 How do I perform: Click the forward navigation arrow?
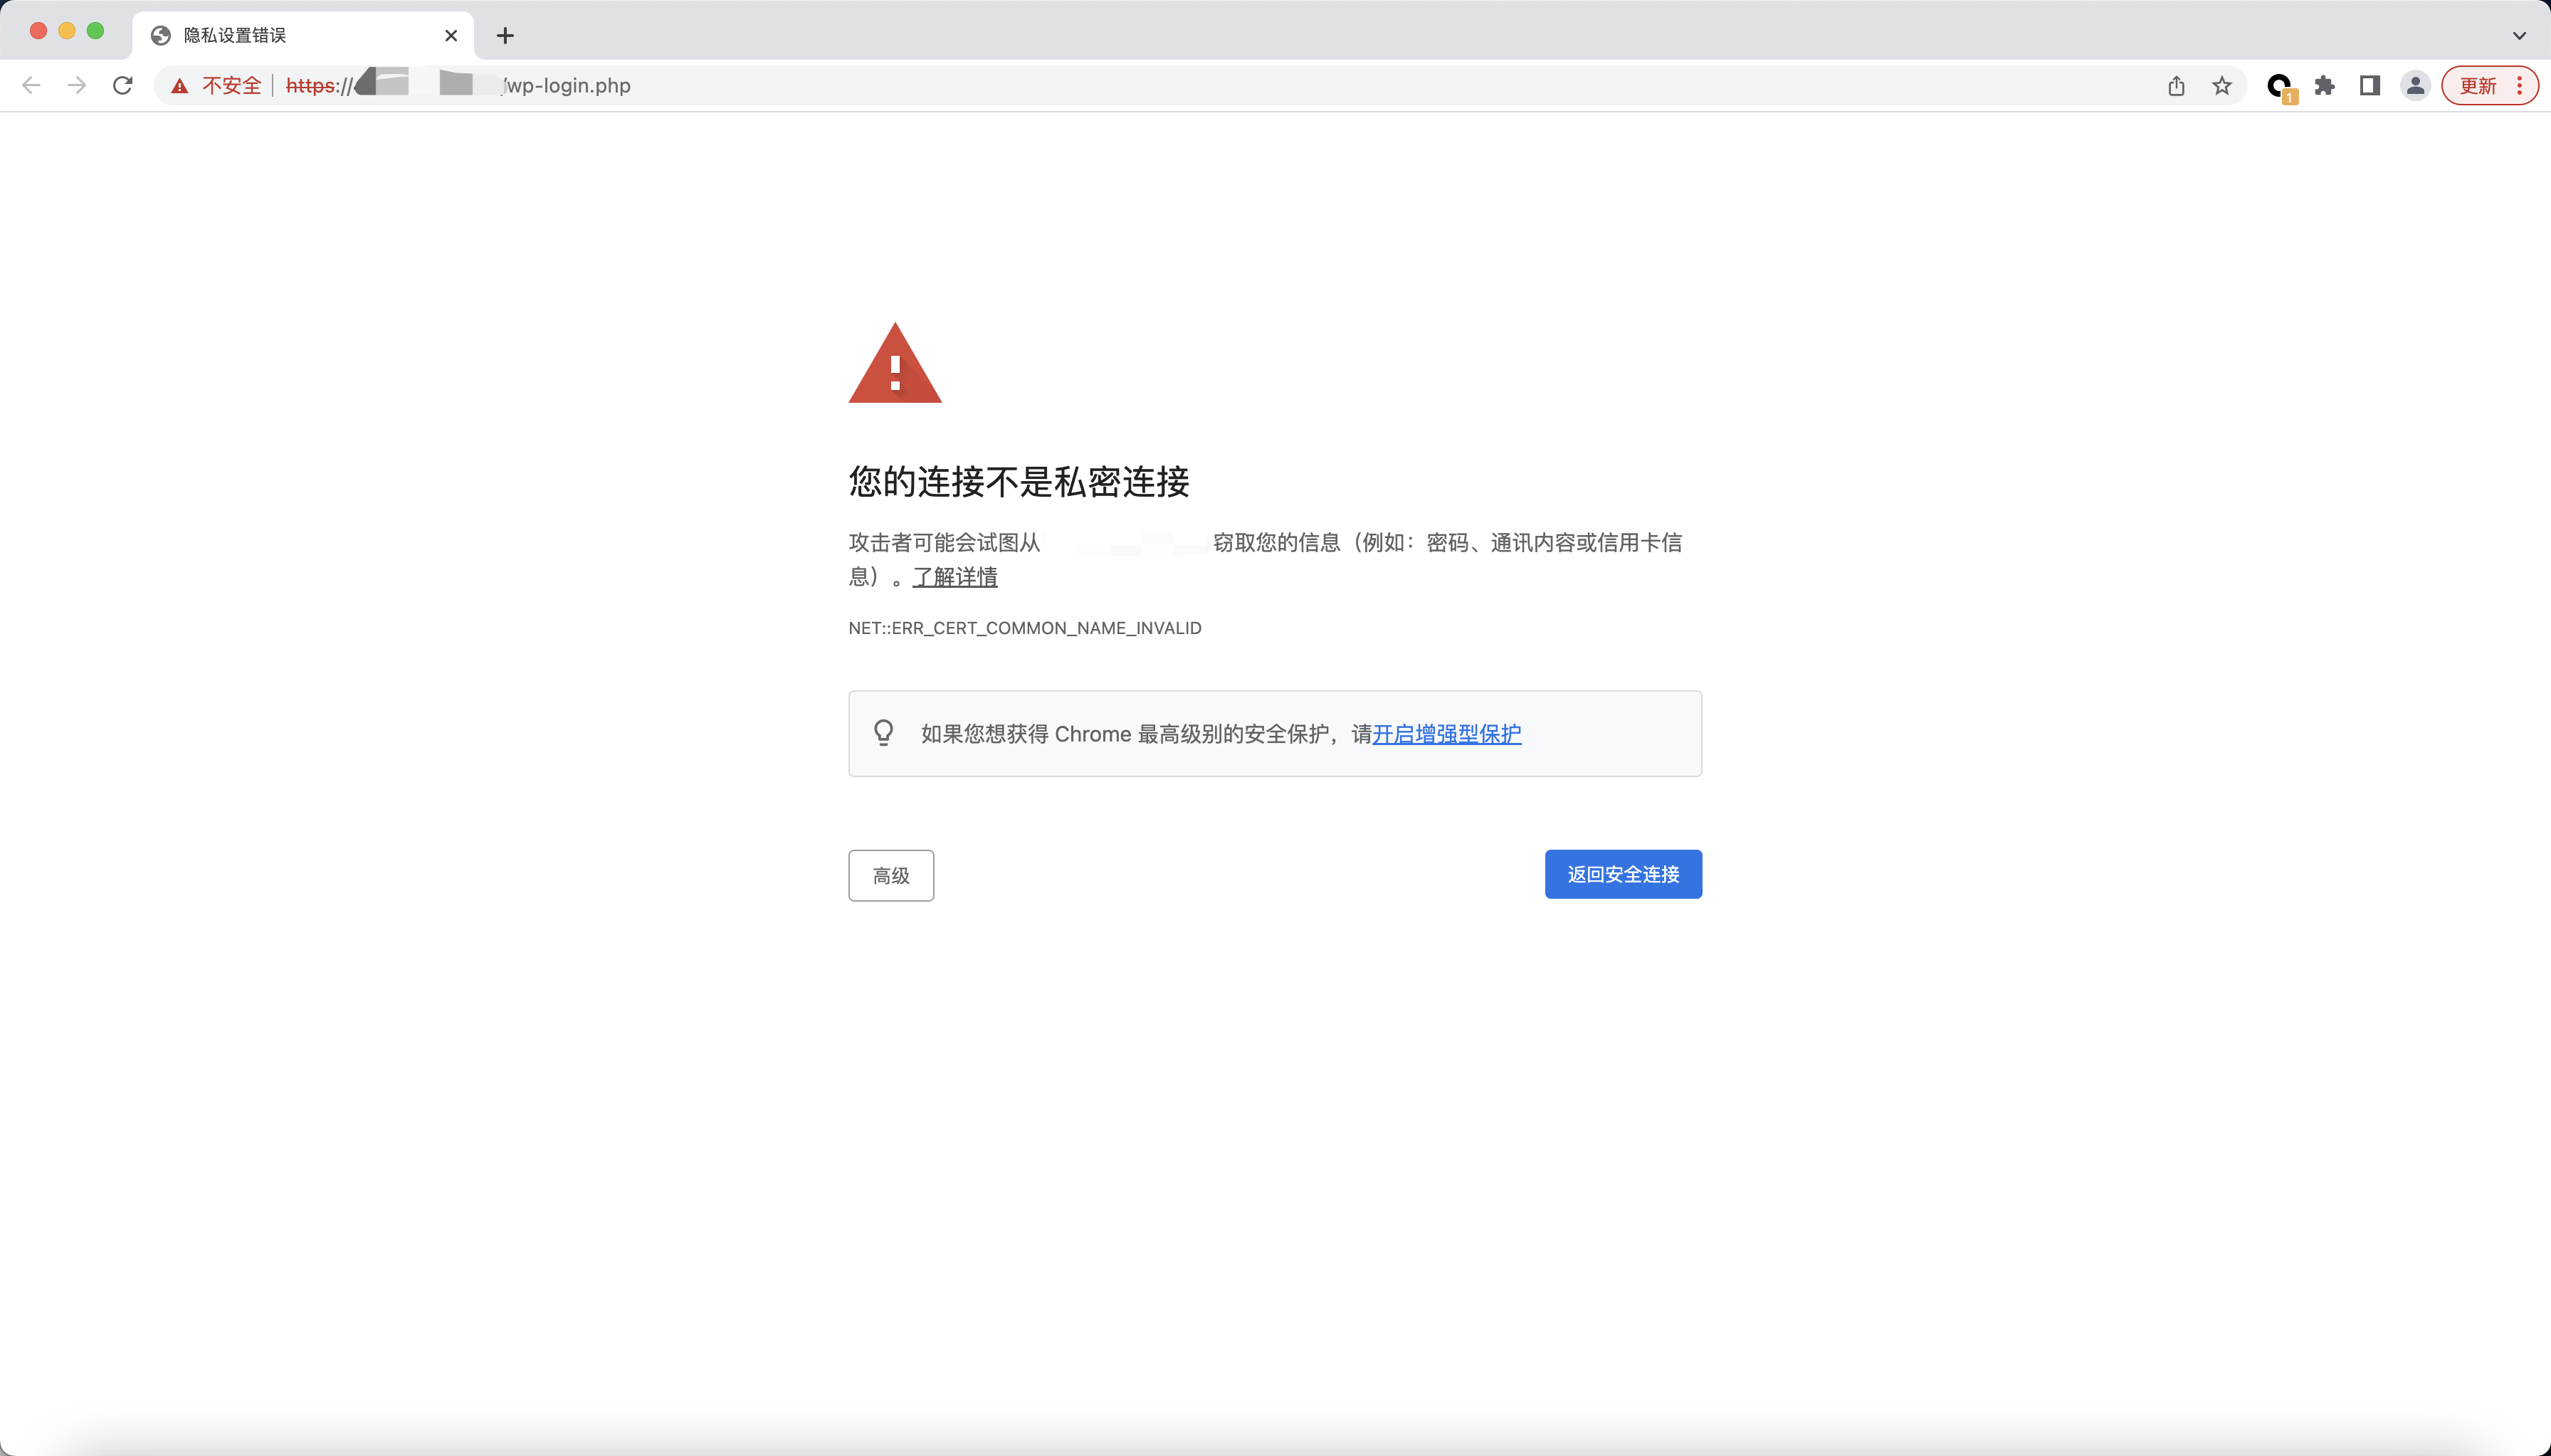(x=76, y=85)
